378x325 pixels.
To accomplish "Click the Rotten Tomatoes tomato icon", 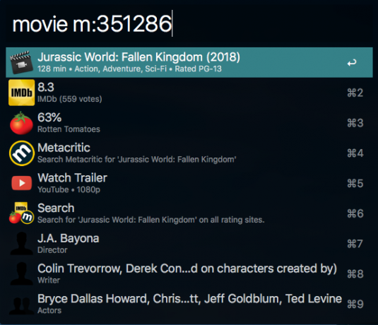I will click(21, 123).
